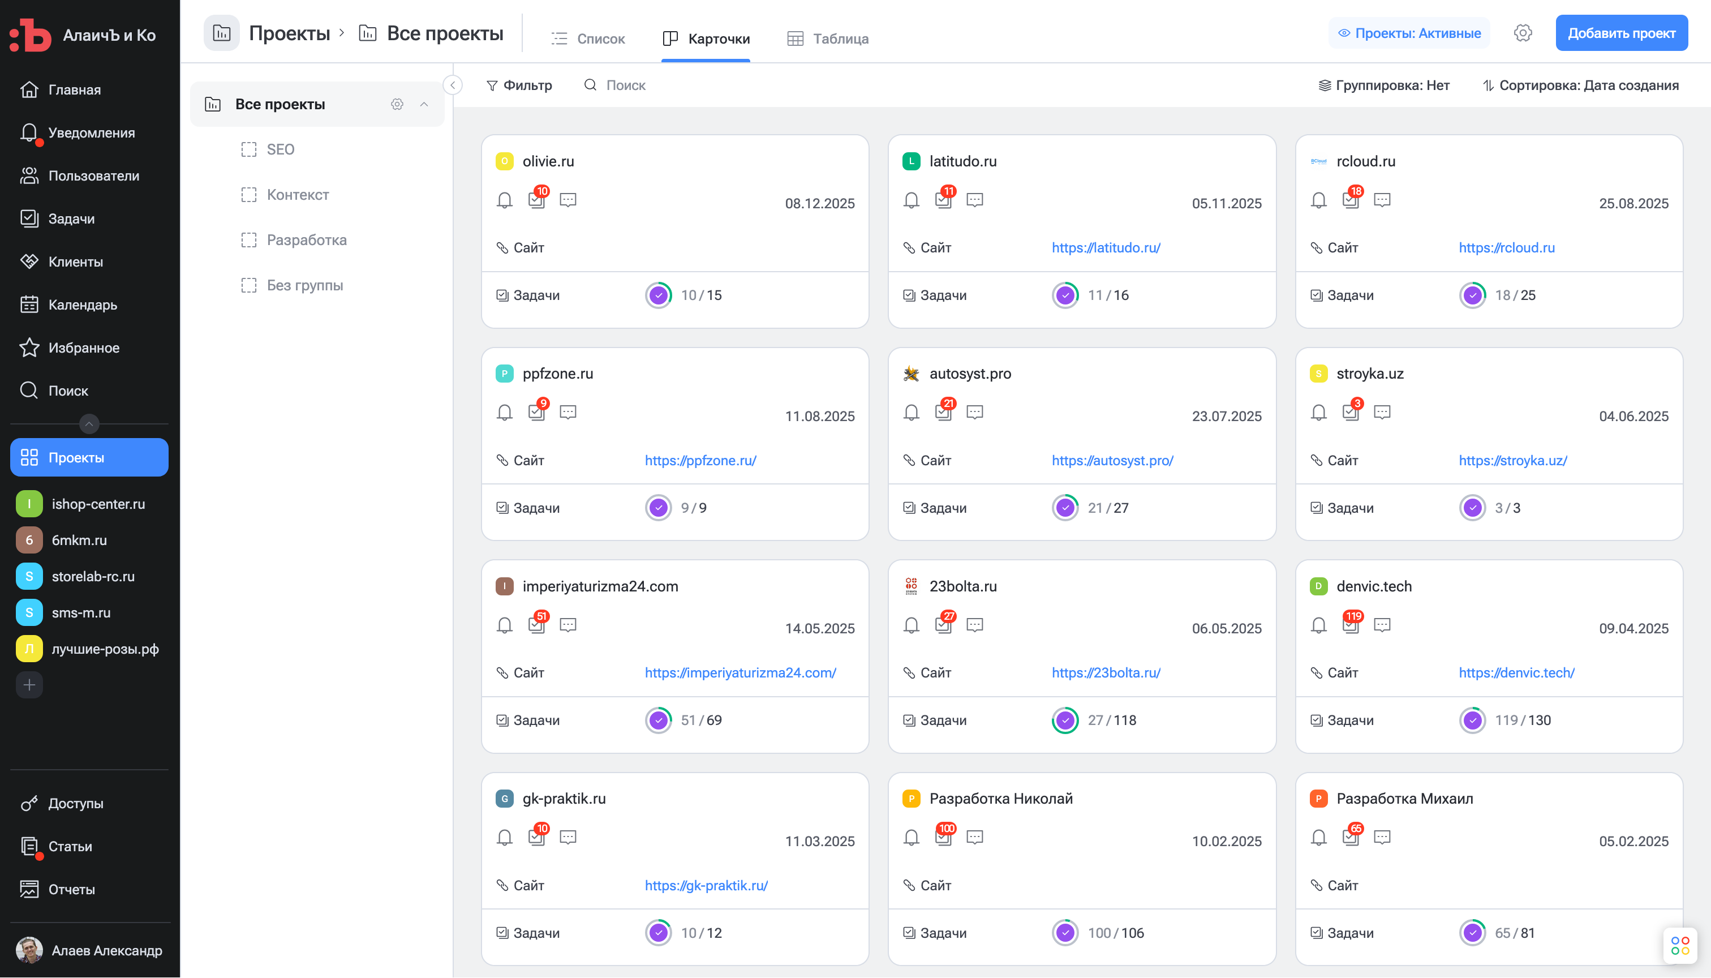Click the Доступы key icon in sidebar
This screenshot has height=978, width=1711.
29,803
